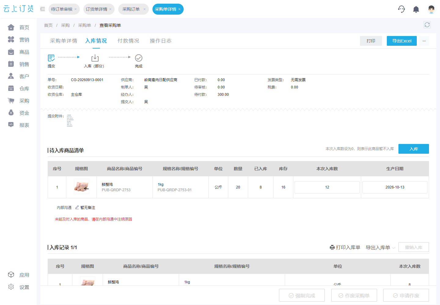440x305 pixels.
Task: Click 采购单 breadcrumb link
Action: pos(85,25)
